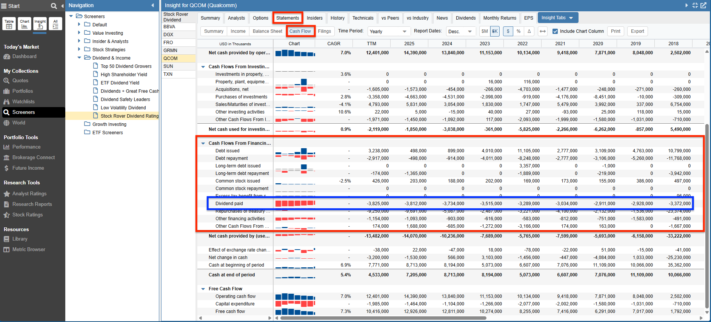Click the search magnifier icon beside Start
Screen dimensions: 711x322
(54, 6)
